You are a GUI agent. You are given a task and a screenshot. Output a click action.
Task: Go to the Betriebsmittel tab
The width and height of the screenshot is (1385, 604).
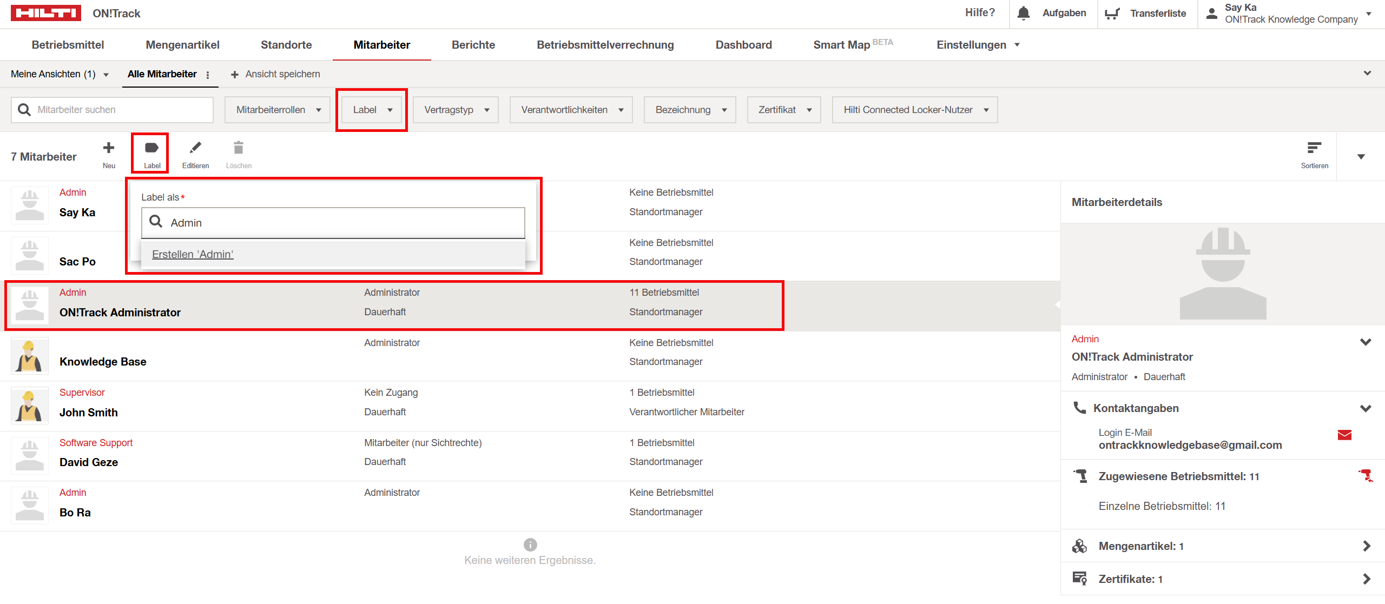point(68,45)
